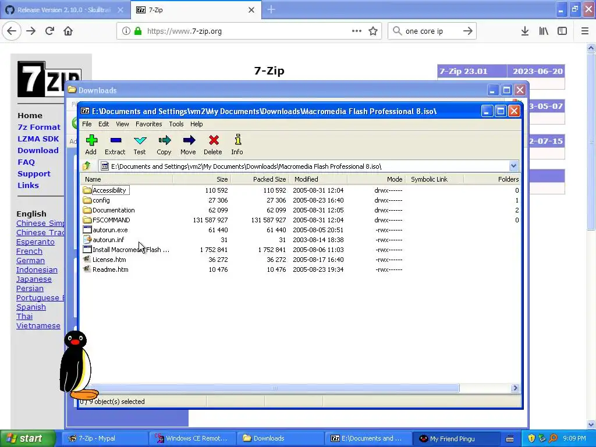Select the Install Macromedia Flash installer icon
The image size is (596, 447).
(x=87, y=249)
